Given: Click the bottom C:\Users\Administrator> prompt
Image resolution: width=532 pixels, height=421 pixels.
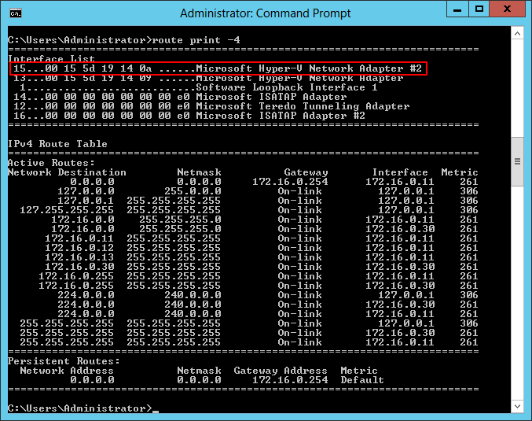Looking at the screenshot, I should (x=80, y=408).
